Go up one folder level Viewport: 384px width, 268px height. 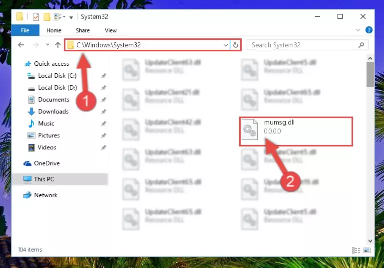(58, 45)
